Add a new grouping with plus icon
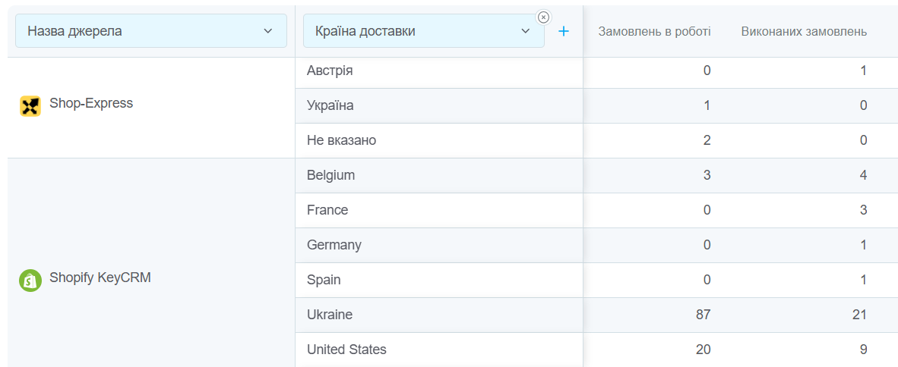The height and width of the screenshot is (367, 898). (564, 31)
